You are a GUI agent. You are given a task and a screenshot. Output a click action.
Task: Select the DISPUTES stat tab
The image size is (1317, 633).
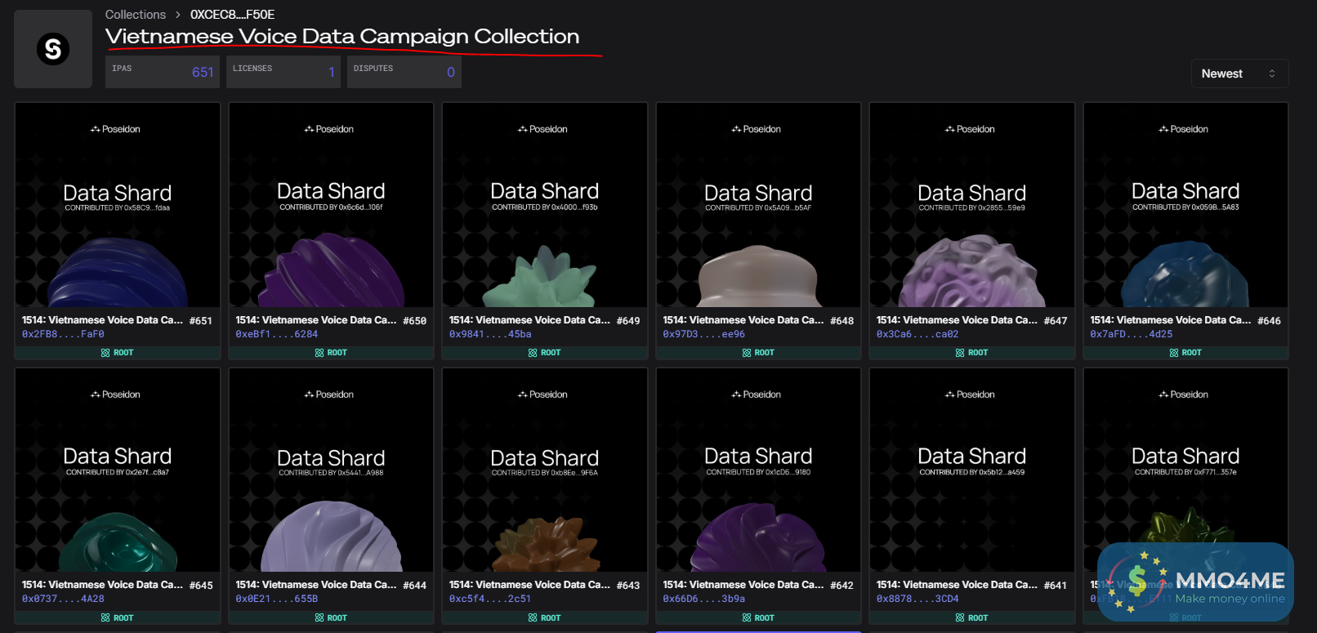(x=404, y=72)
